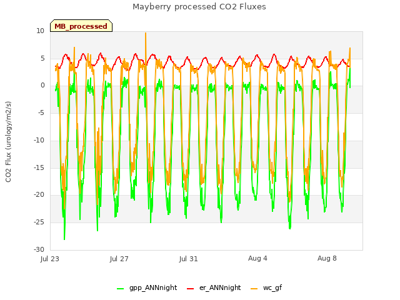Click the chart title Mayberry processed CO2 Fluxes
The image size is (400, 300).
pyautogui.click(x=199, y=7)
